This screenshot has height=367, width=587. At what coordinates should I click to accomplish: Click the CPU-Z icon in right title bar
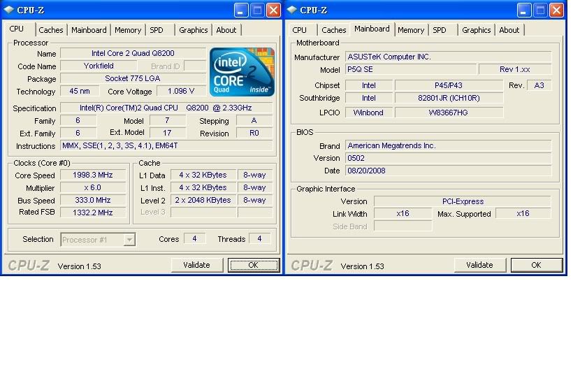tap(292, 10)
